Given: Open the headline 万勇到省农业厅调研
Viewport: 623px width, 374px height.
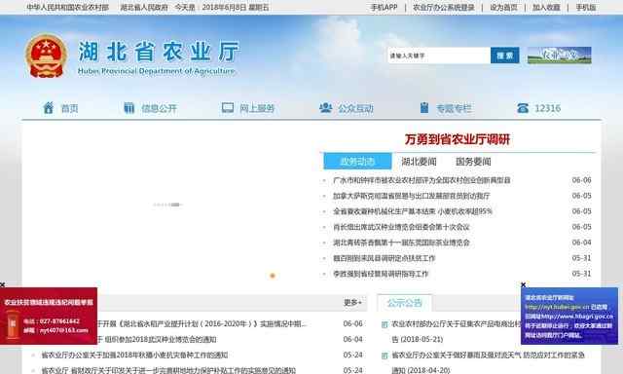Looking at the screenshot, I should point(458,139).
